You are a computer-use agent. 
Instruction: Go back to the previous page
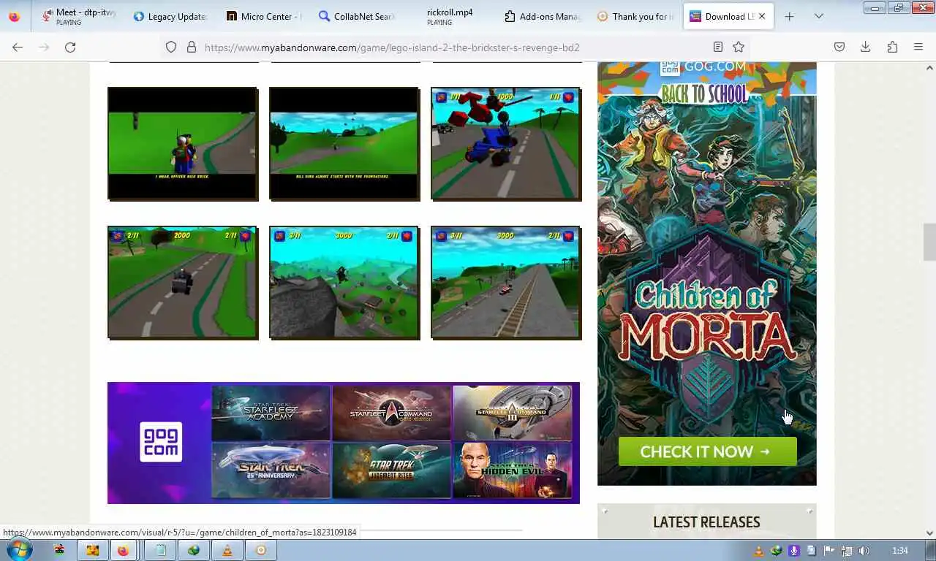18,47
